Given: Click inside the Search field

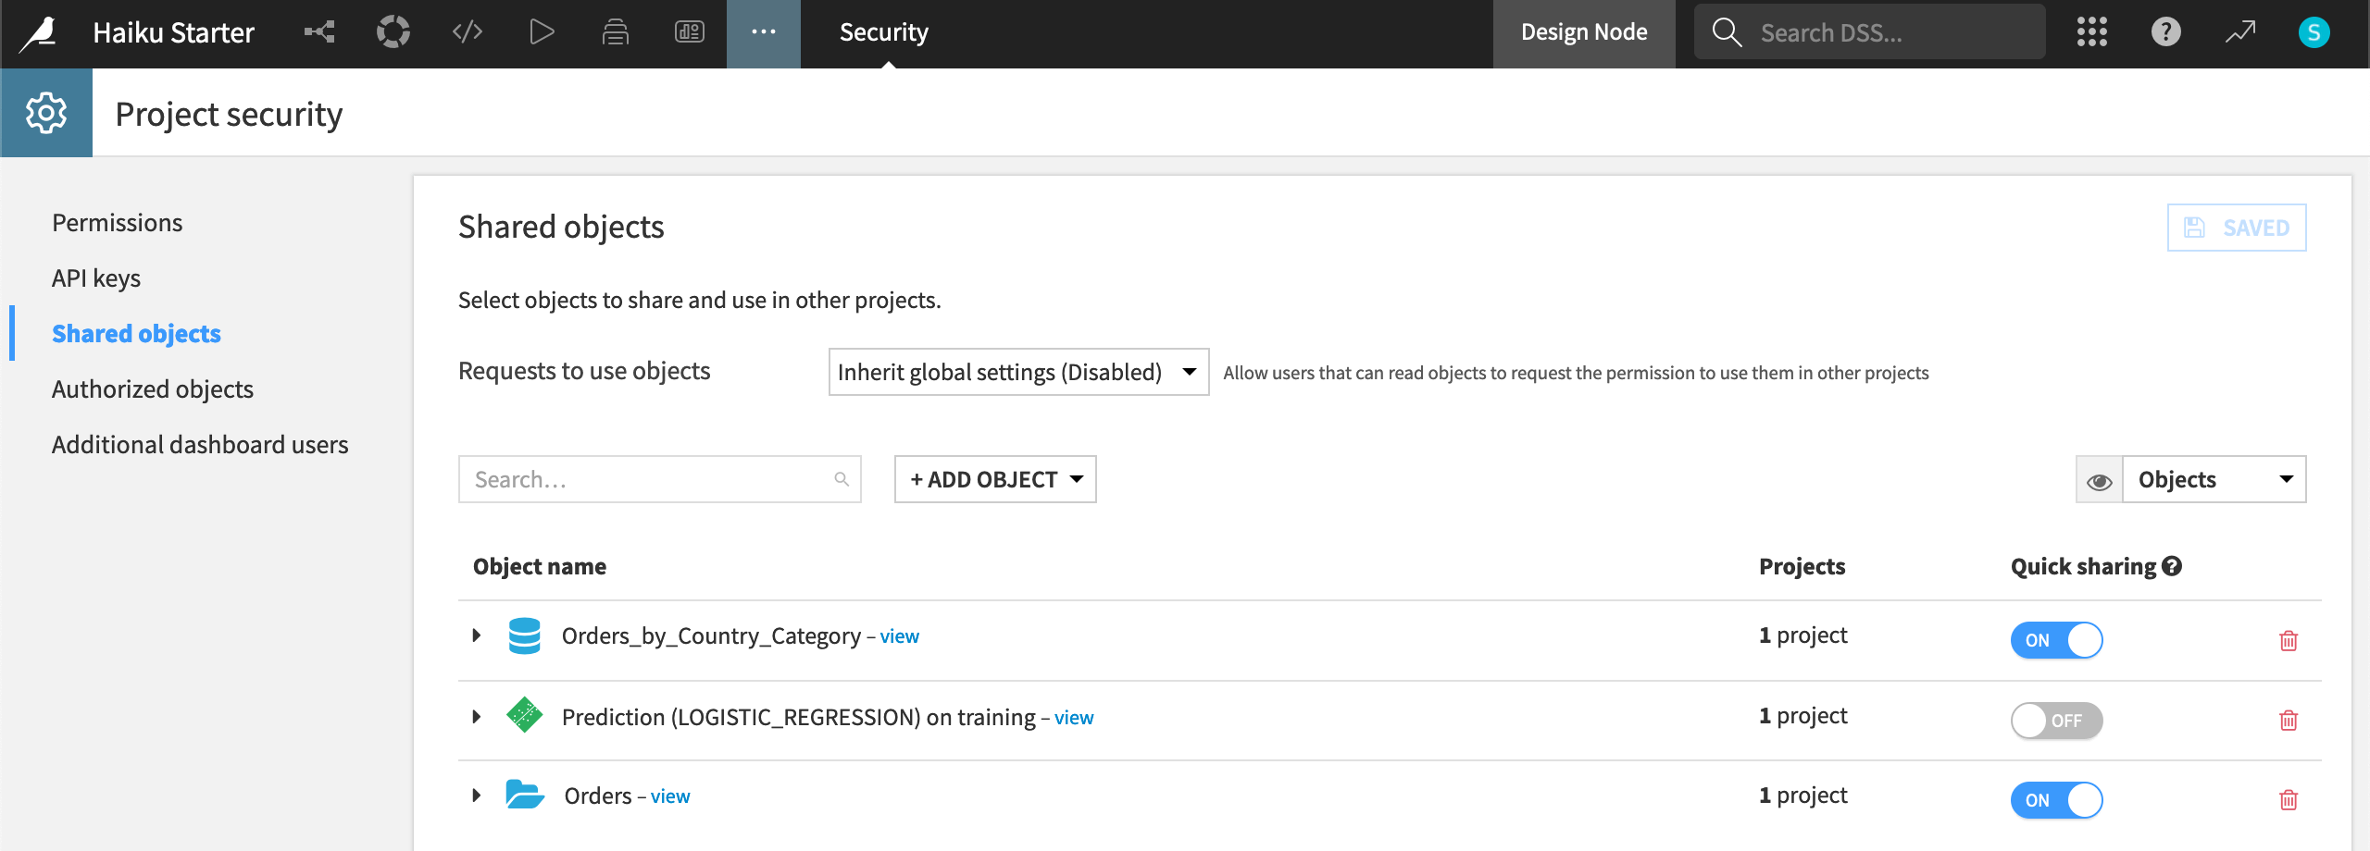Looking at the screenshot, I should tap(648, 479).
